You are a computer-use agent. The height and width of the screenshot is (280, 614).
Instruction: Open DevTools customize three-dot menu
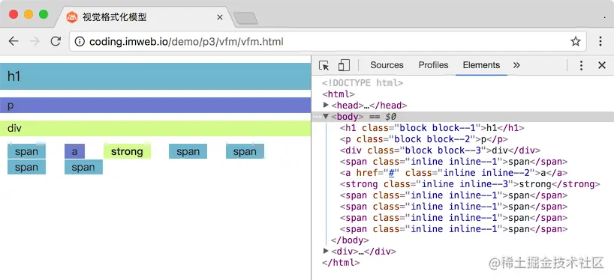[x=582, y=65]
